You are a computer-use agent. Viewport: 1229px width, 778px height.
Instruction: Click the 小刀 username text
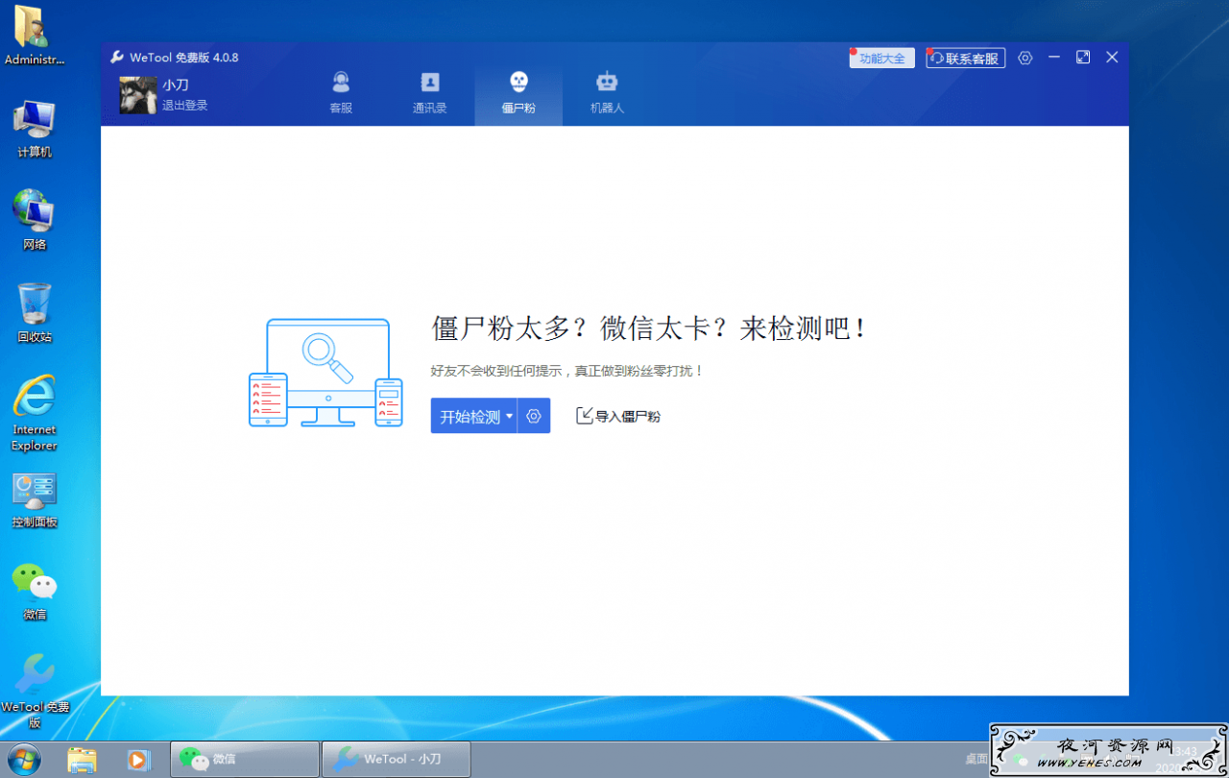click(x=175, y=85)
